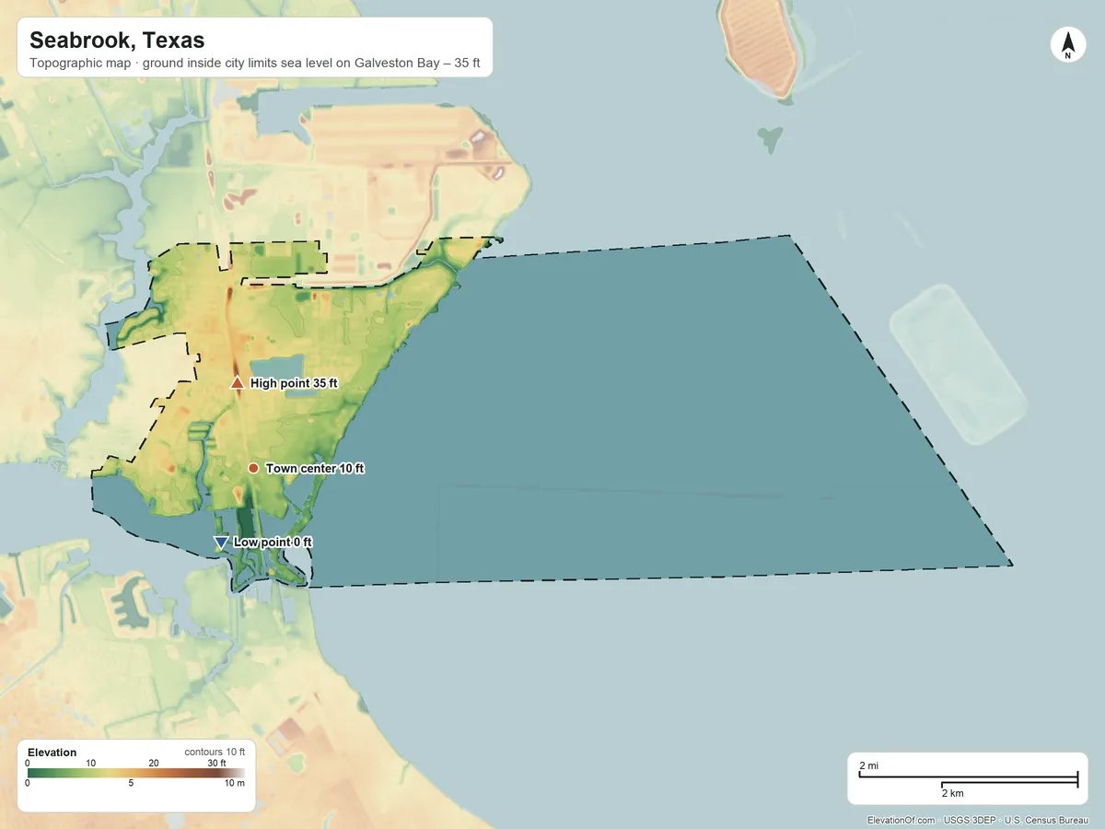Image resolution: width=1105 pixels, height=829 pixels.
Task: Click the pale rounded rectangular shoal in the bay
Action: click(x=958, y=364)
